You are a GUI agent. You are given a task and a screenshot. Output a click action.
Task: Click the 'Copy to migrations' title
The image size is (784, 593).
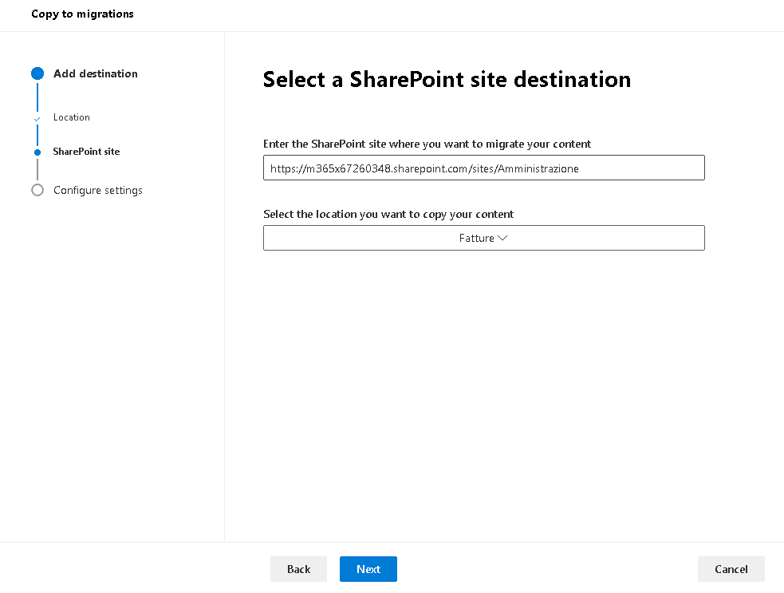[82, 14]
